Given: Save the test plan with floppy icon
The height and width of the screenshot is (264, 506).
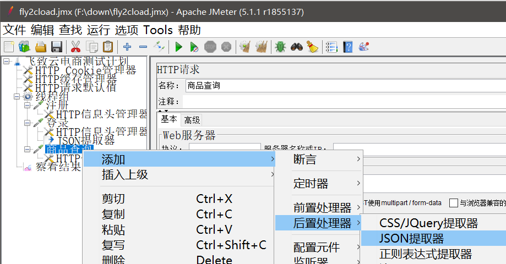Looking at the screenshot, I should 57,47.
